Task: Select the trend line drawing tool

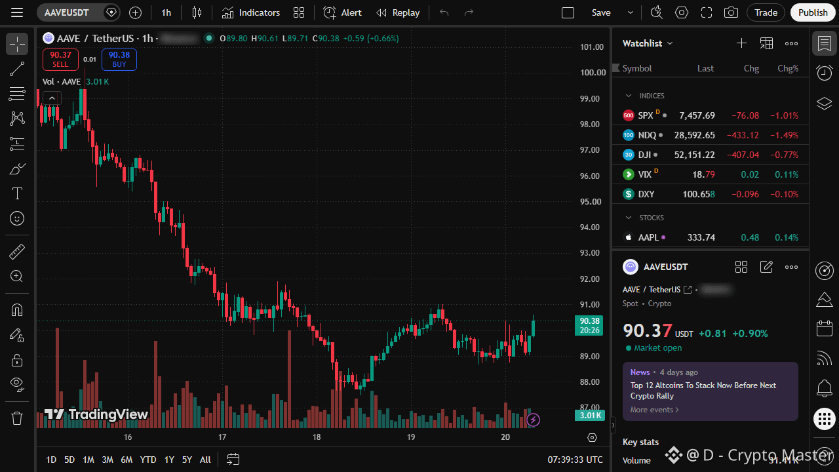Action: click(17, 69)
